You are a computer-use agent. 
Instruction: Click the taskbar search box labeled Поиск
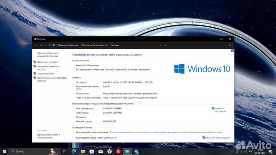coord(34,151)
